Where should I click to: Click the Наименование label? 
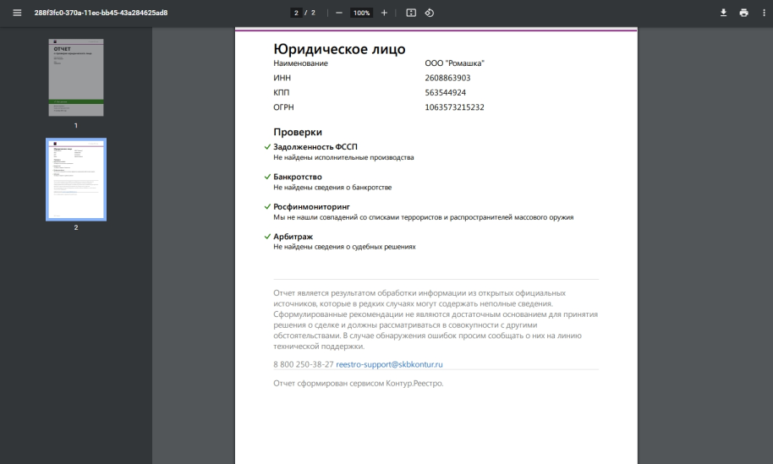[301, 63]
